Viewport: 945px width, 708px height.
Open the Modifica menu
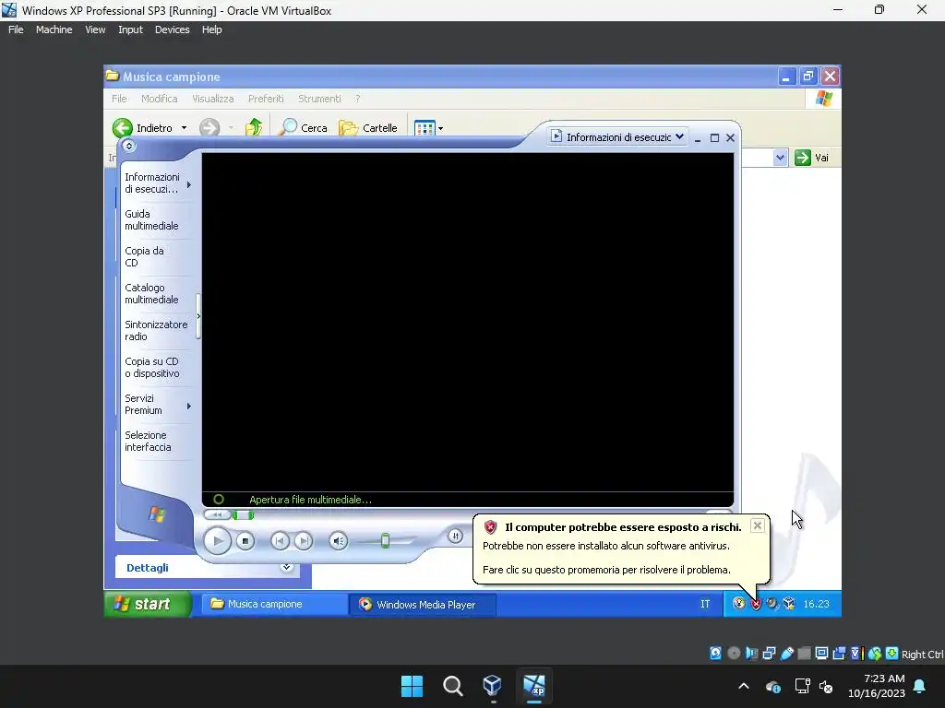pyautogui.click(x=159, y=99)
